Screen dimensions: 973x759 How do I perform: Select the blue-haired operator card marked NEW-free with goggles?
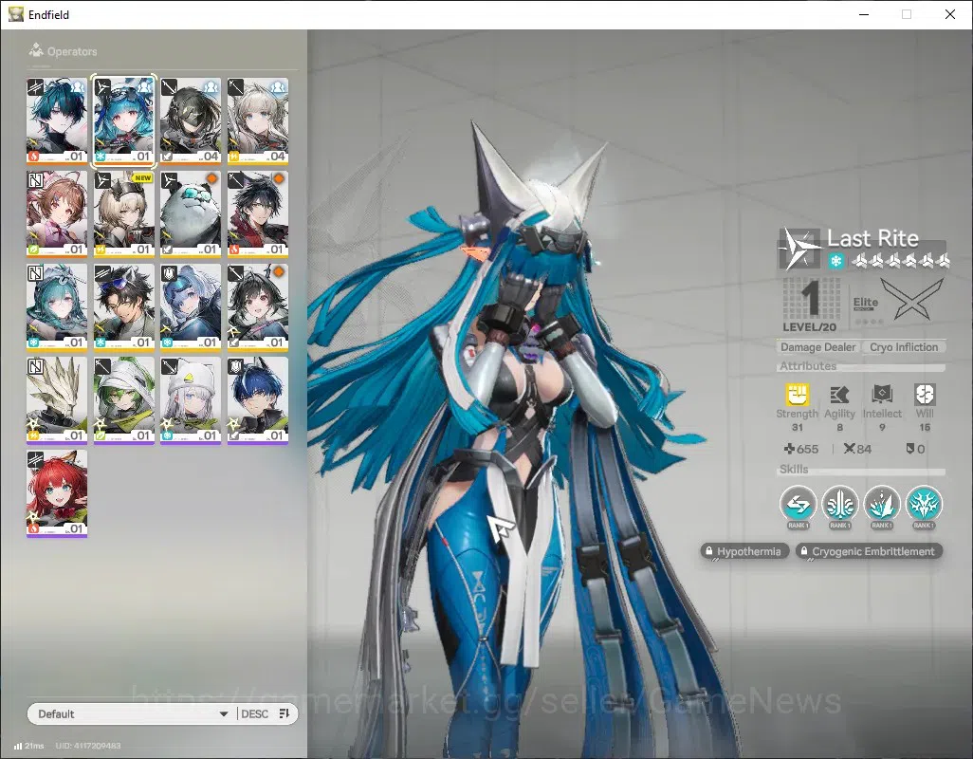click(x=123, y=120)
